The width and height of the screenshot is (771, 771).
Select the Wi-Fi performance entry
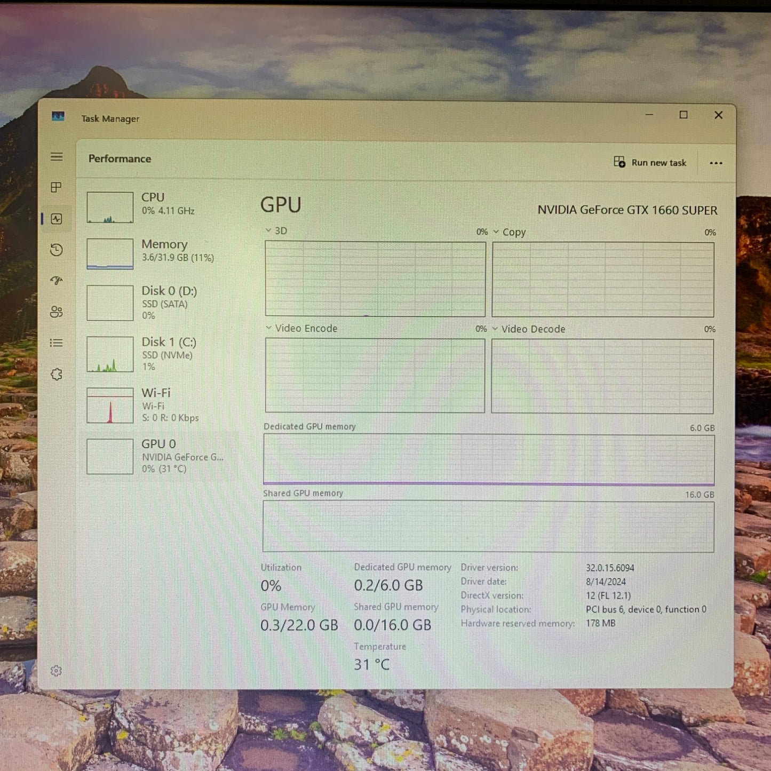[160, 406]
